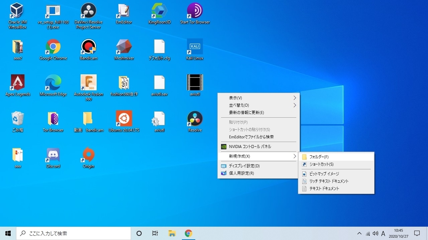428x240 pixels.
Task: Expand the 表示(V) submenu
Action: coord(259,98)
